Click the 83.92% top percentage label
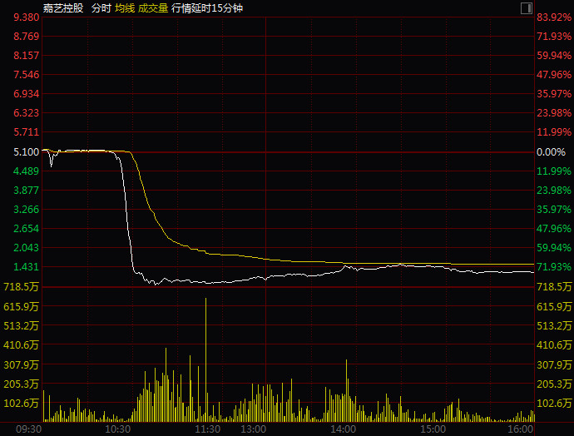Viewport: 574px width, 436px height. (553, 17)
